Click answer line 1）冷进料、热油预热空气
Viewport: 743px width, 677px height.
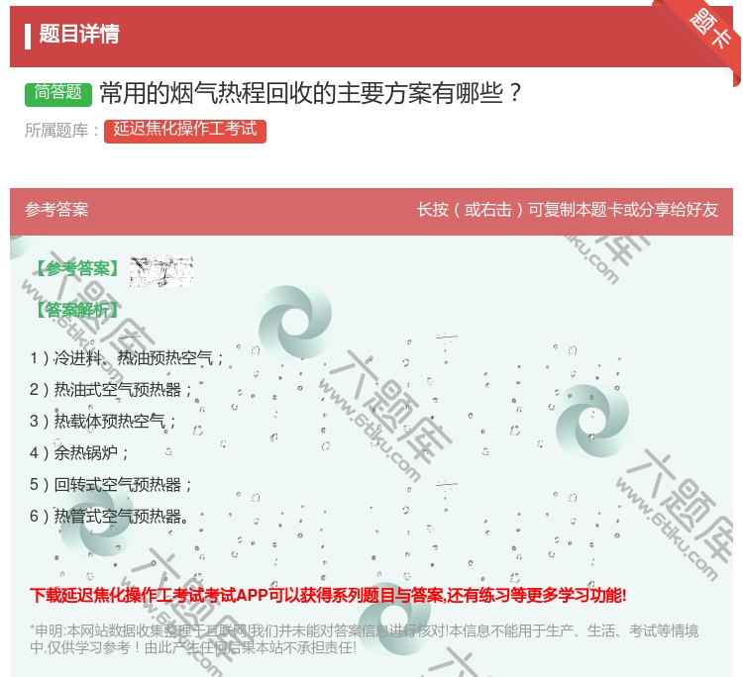pos(127,358)
